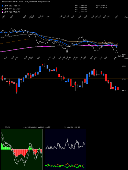
Task: Click the 'Pre V: 0.073 M' volume text
Action: (101, 7)
